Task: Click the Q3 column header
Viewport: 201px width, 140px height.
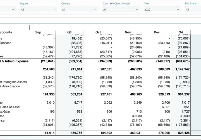Action: pyautogui.click(x=69, y=32)
